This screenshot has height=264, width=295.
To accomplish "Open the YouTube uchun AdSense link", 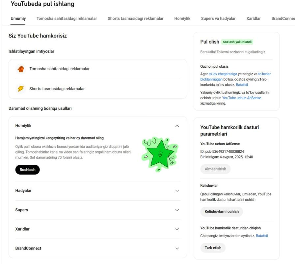I will (x=242, y=98).
